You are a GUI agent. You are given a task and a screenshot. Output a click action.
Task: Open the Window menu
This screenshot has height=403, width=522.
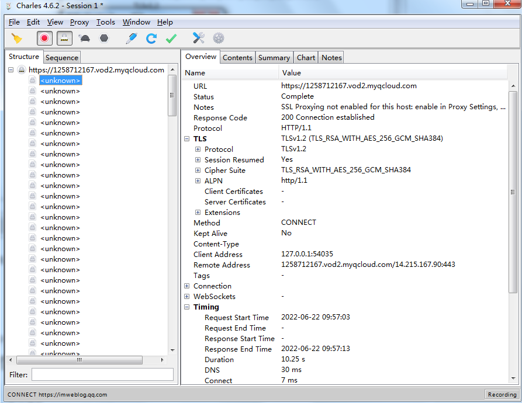[136, 22]
